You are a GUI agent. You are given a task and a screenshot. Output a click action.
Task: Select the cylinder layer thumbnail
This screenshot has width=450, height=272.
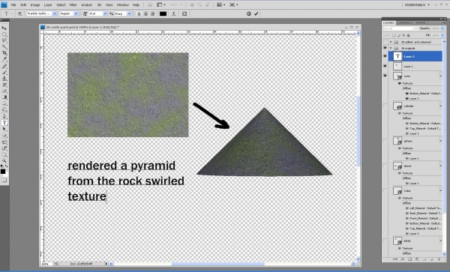tap(397, 106)
